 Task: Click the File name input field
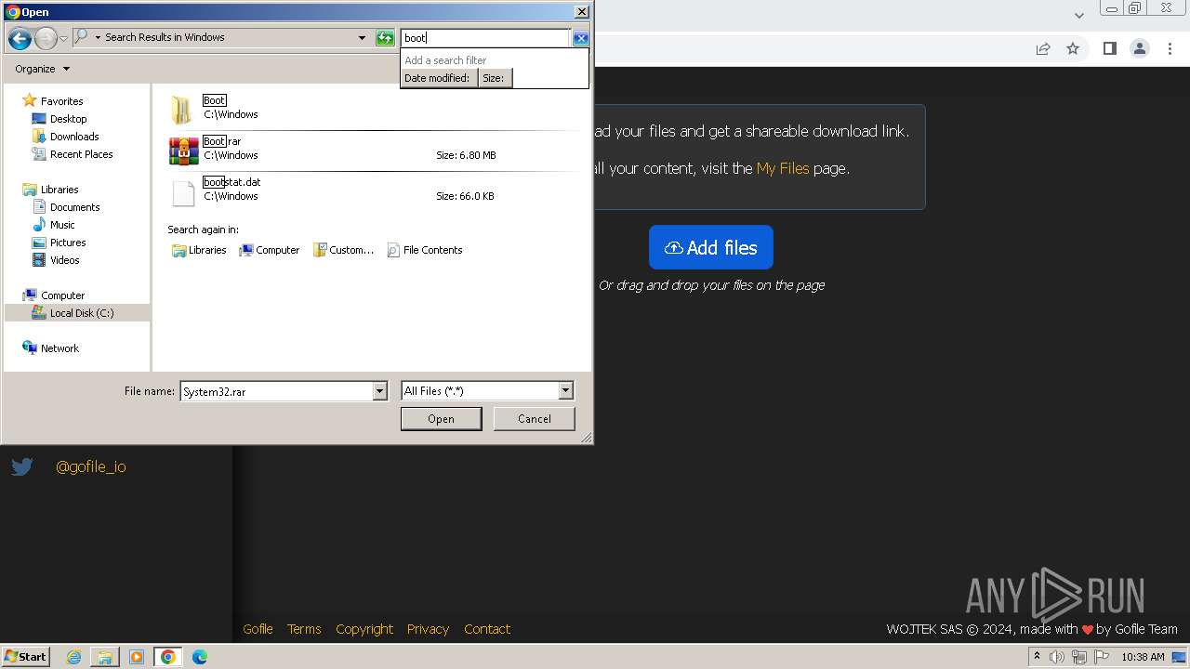[276, 391]
